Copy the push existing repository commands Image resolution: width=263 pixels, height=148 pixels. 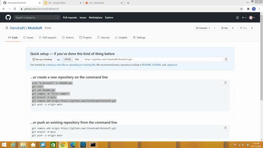pyautogui.click(x=226, y=128)
